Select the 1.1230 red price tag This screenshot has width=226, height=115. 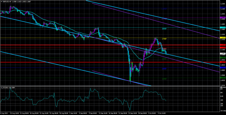pyautogui.click(x=223, y=47)
